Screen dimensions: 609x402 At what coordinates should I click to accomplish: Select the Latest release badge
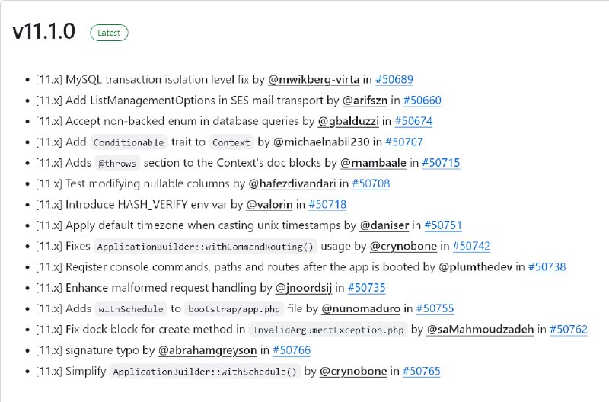coord(109,33)
